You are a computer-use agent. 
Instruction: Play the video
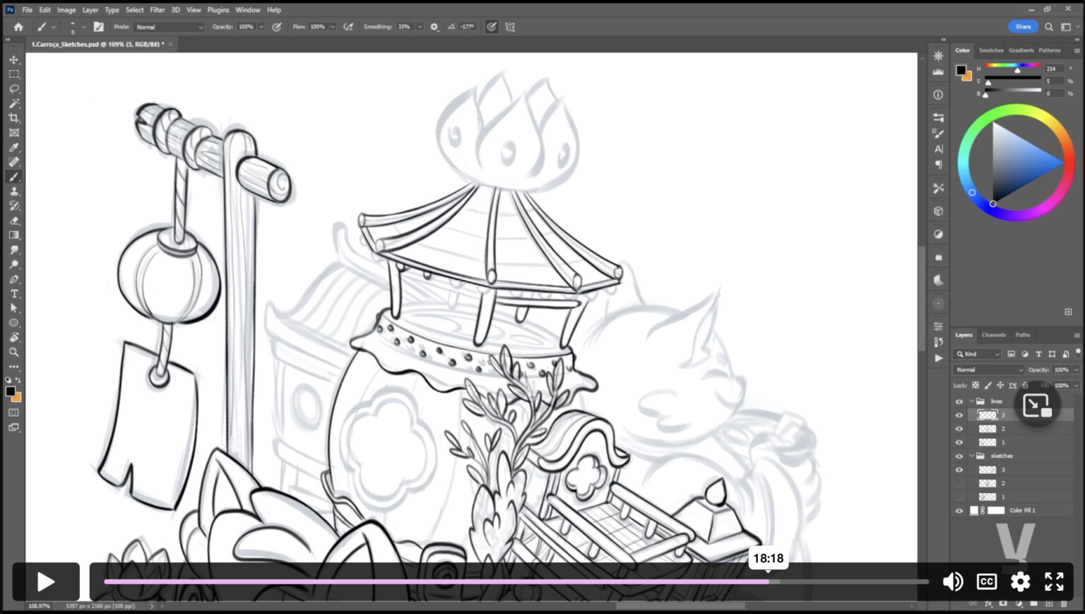(x=46, y=581)
